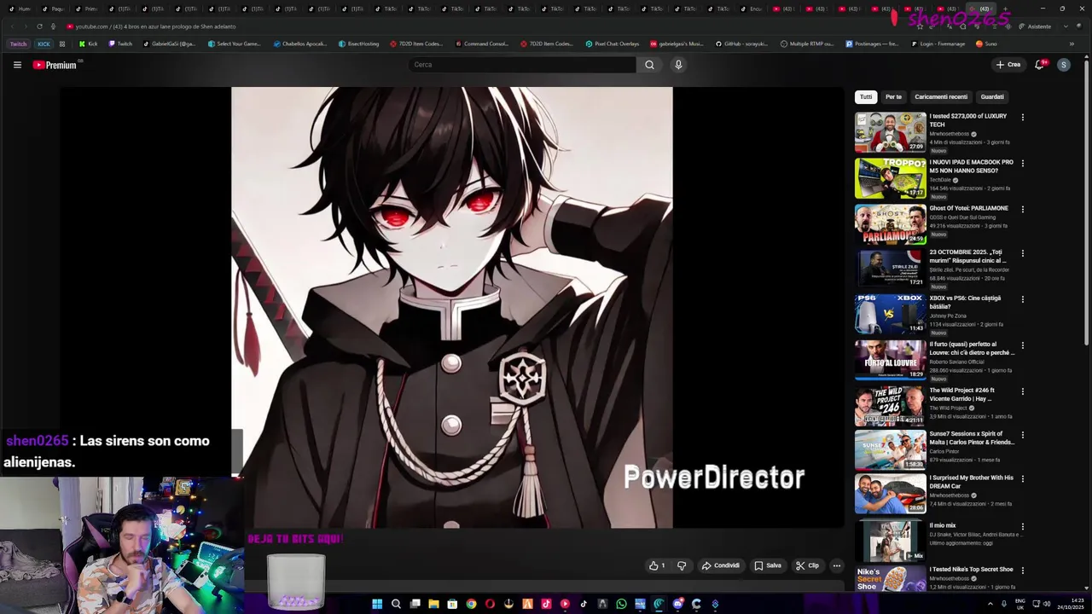Screen dimensions: 1092x614
Task: Open the KICK bookmark chip
Action: [x=44, y=43]
